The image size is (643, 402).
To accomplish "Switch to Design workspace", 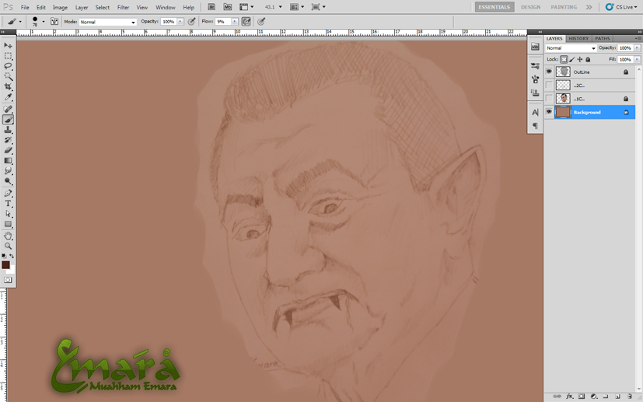I will coord(530,7).
